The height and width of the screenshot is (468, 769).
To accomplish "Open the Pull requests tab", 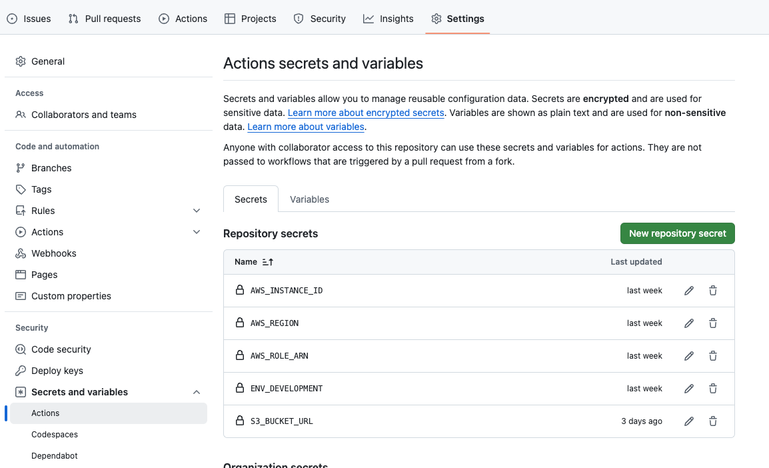I will [x=105, y=19].
